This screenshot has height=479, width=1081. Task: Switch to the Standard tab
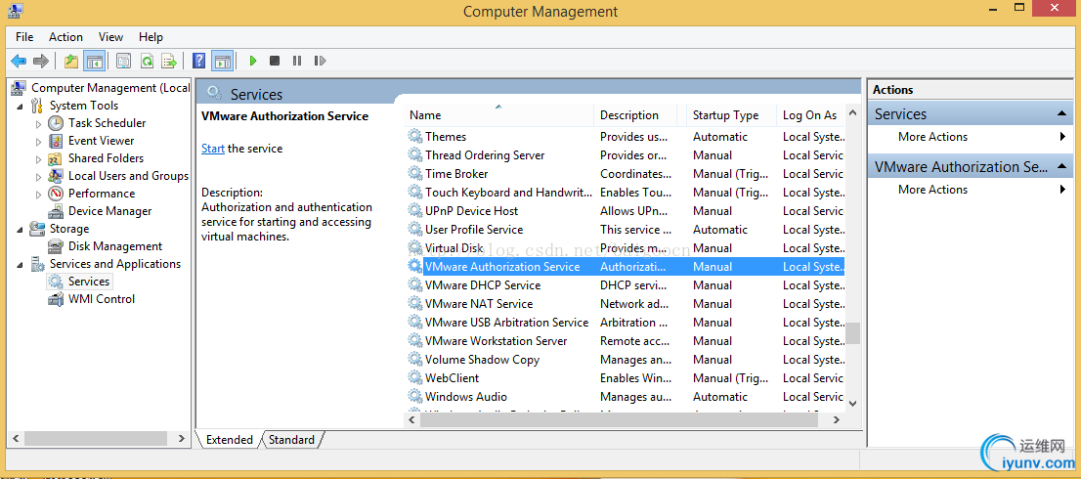tap(291, 440)
